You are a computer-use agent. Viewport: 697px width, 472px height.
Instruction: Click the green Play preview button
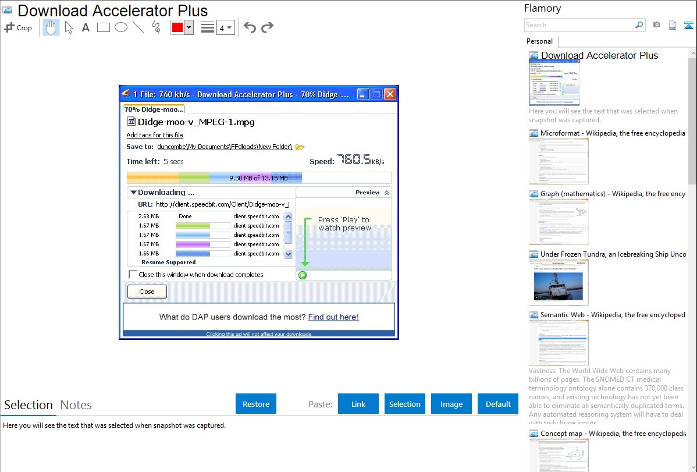(x=303, y=275)
